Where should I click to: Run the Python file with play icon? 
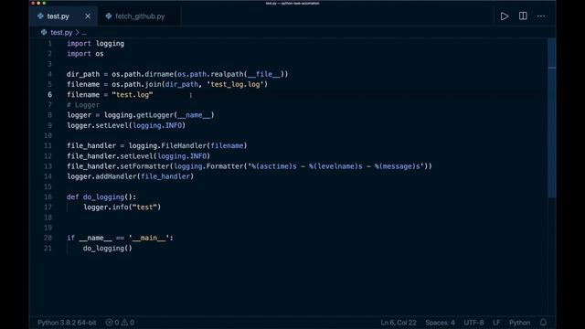(505, 16)
